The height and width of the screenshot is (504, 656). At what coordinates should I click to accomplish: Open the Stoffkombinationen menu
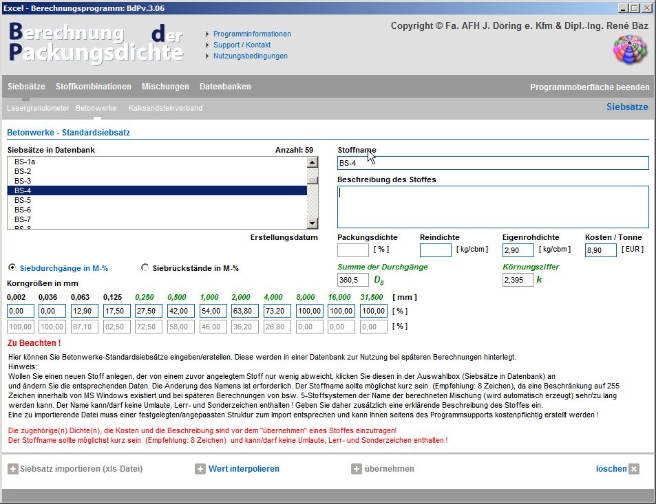94,87
